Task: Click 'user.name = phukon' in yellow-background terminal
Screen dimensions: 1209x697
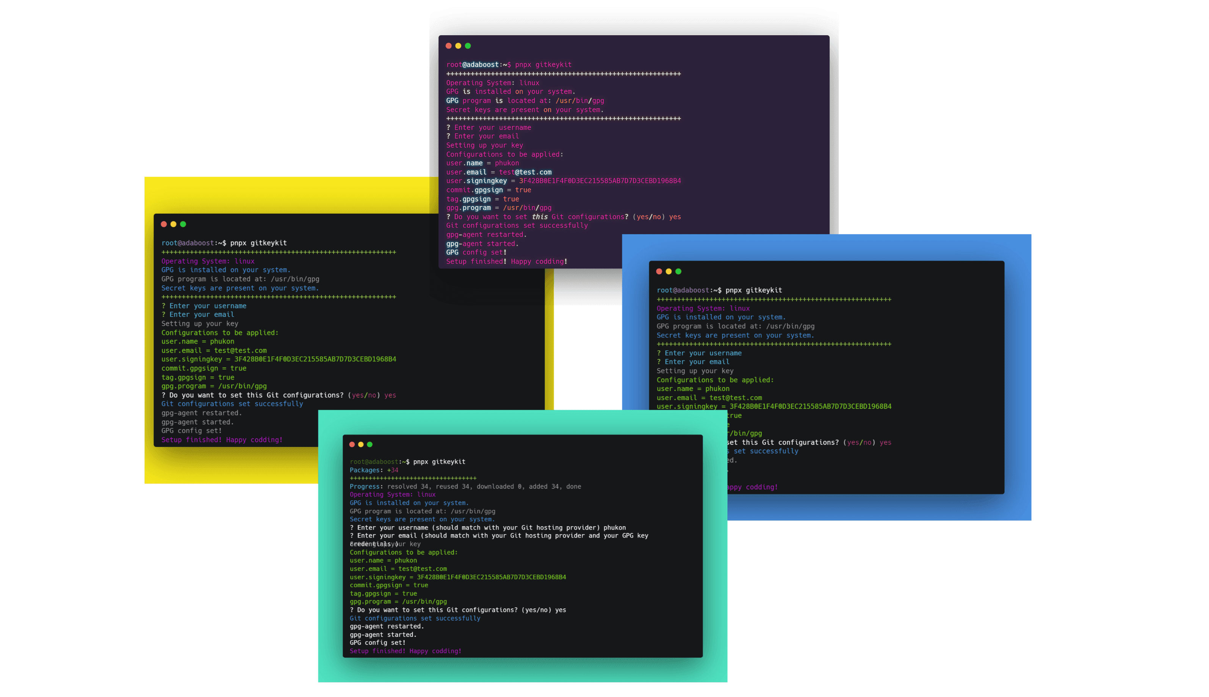Action: (198, 341)
